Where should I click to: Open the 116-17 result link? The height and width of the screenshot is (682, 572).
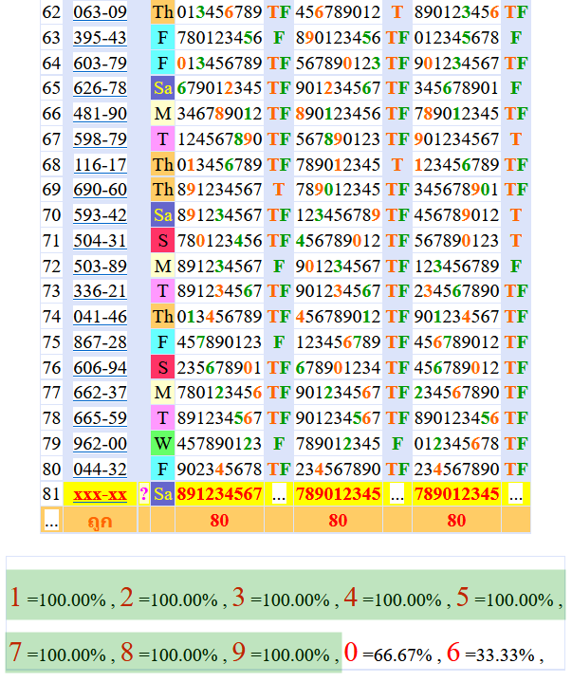click(x=100, y=165)
